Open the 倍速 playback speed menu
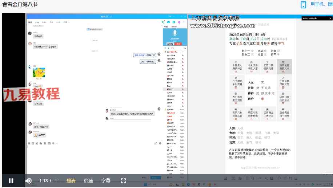This screenshot has width=333, height=188. pyautogui.click(x=88, y=181)
